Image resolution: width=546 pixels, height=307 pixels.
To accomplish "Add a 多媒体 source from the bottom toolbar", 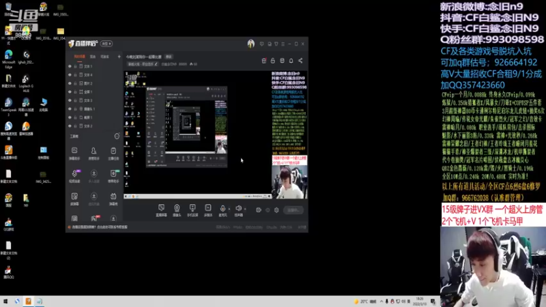I will click(x=208, y=210).
